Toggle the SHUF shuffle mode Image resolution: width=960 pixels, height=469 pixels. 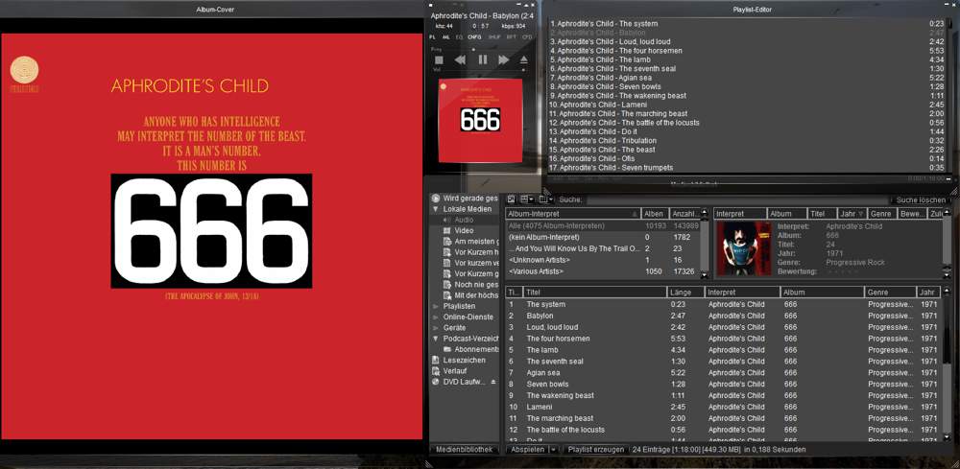[x=494, y=37]
